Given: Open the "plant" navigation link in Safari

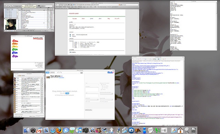Looking at the screenshot, I should (x=100, y=19).
